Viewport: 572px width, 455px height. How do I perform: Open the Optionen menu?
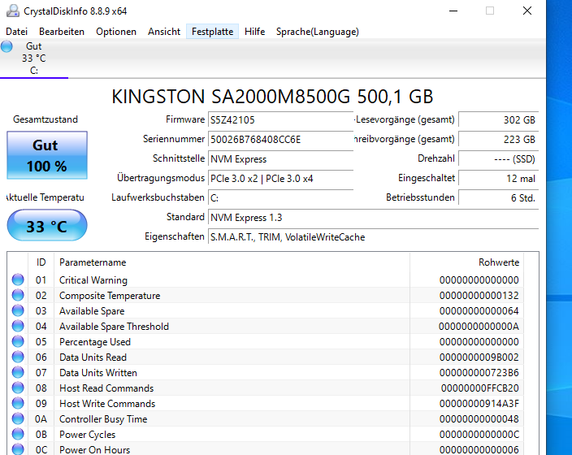(x=116, y=32)
